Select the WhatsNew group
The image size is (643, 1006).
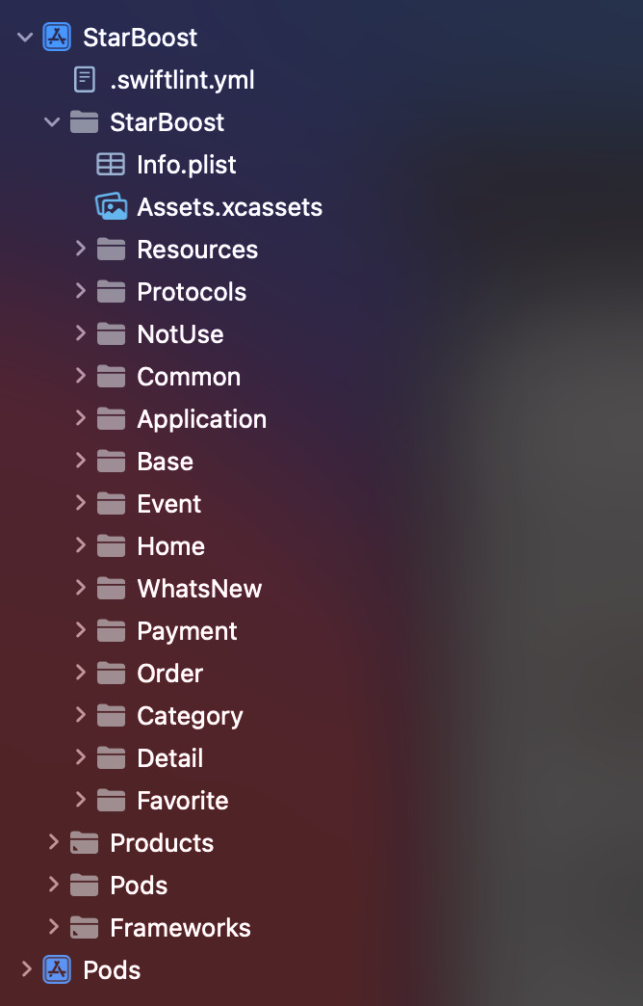pyautogui.click(x=199, y=589)
